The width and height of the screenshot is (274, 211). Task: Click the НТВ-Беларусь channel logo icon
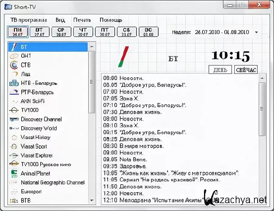pyautogui.click(x=14, y=83)
